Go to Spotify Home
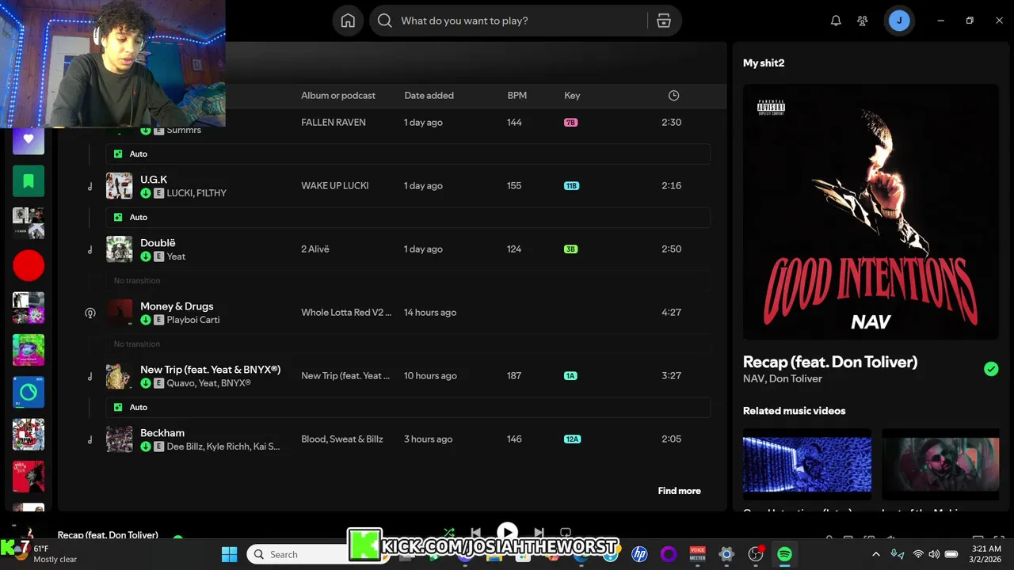This screenshot has width=1014, height=570. click(x=348, y=21)
